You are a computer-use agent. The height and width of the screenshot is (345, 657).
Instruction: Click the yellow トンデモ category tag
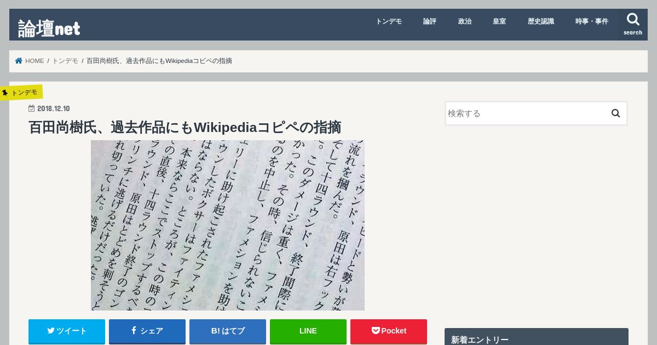click(x=21, y=93)
